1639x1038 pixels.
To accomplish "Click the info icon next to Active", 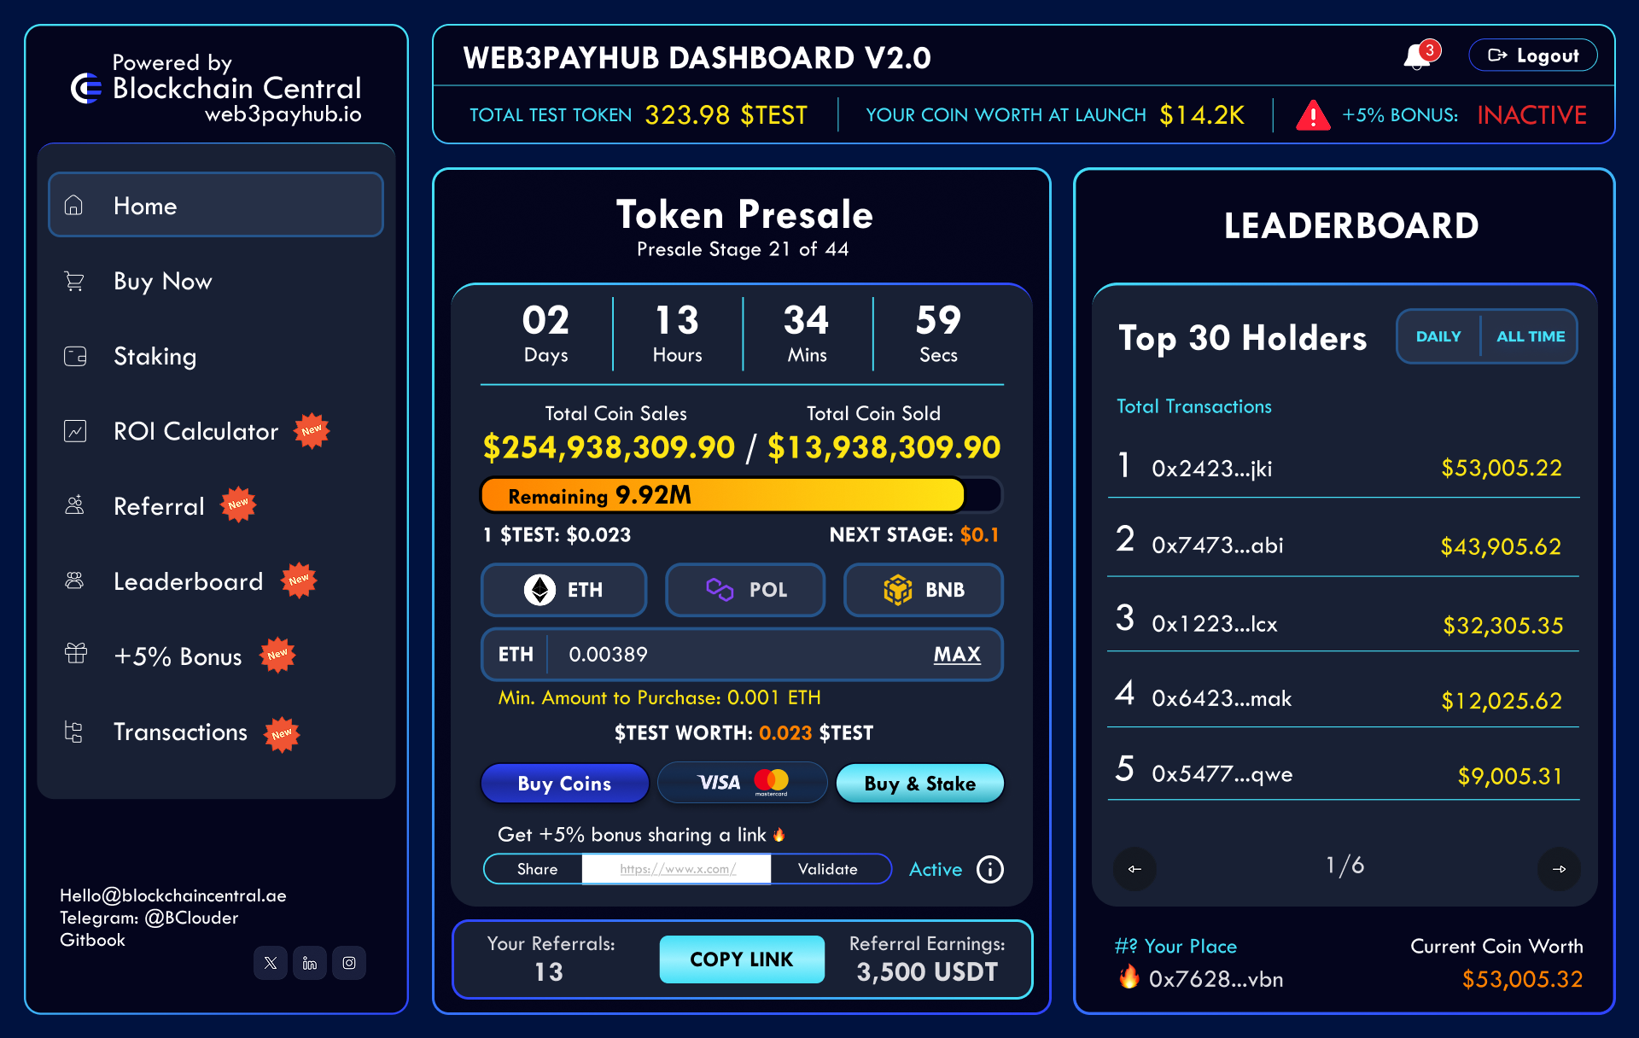I will pyautogui.click(x=989, y=869).
